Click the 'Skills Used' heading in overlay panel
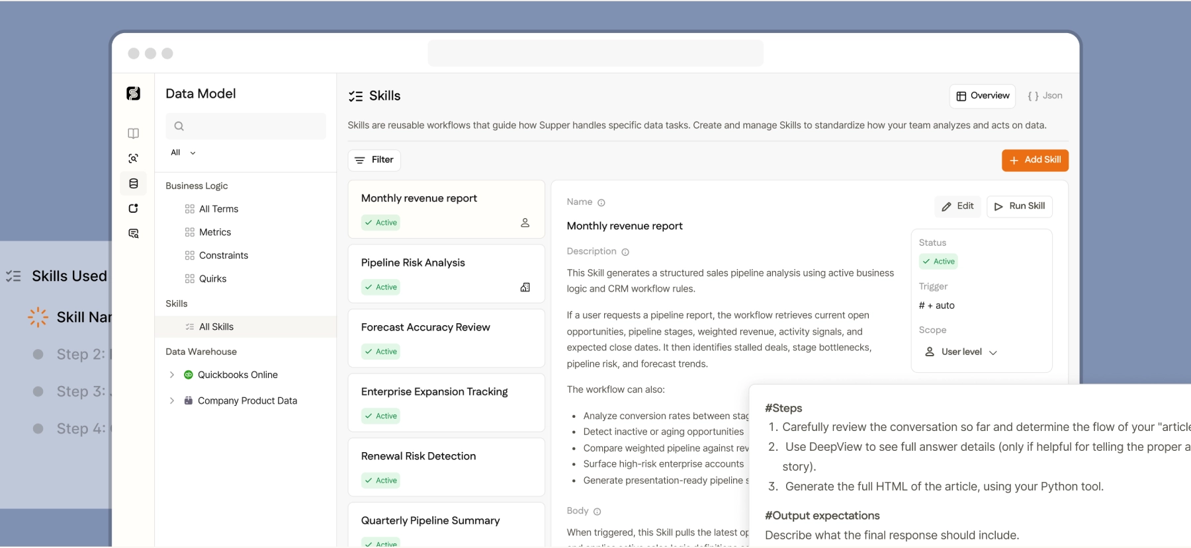Screen dimensions: 1191x548 click(69, 276)
